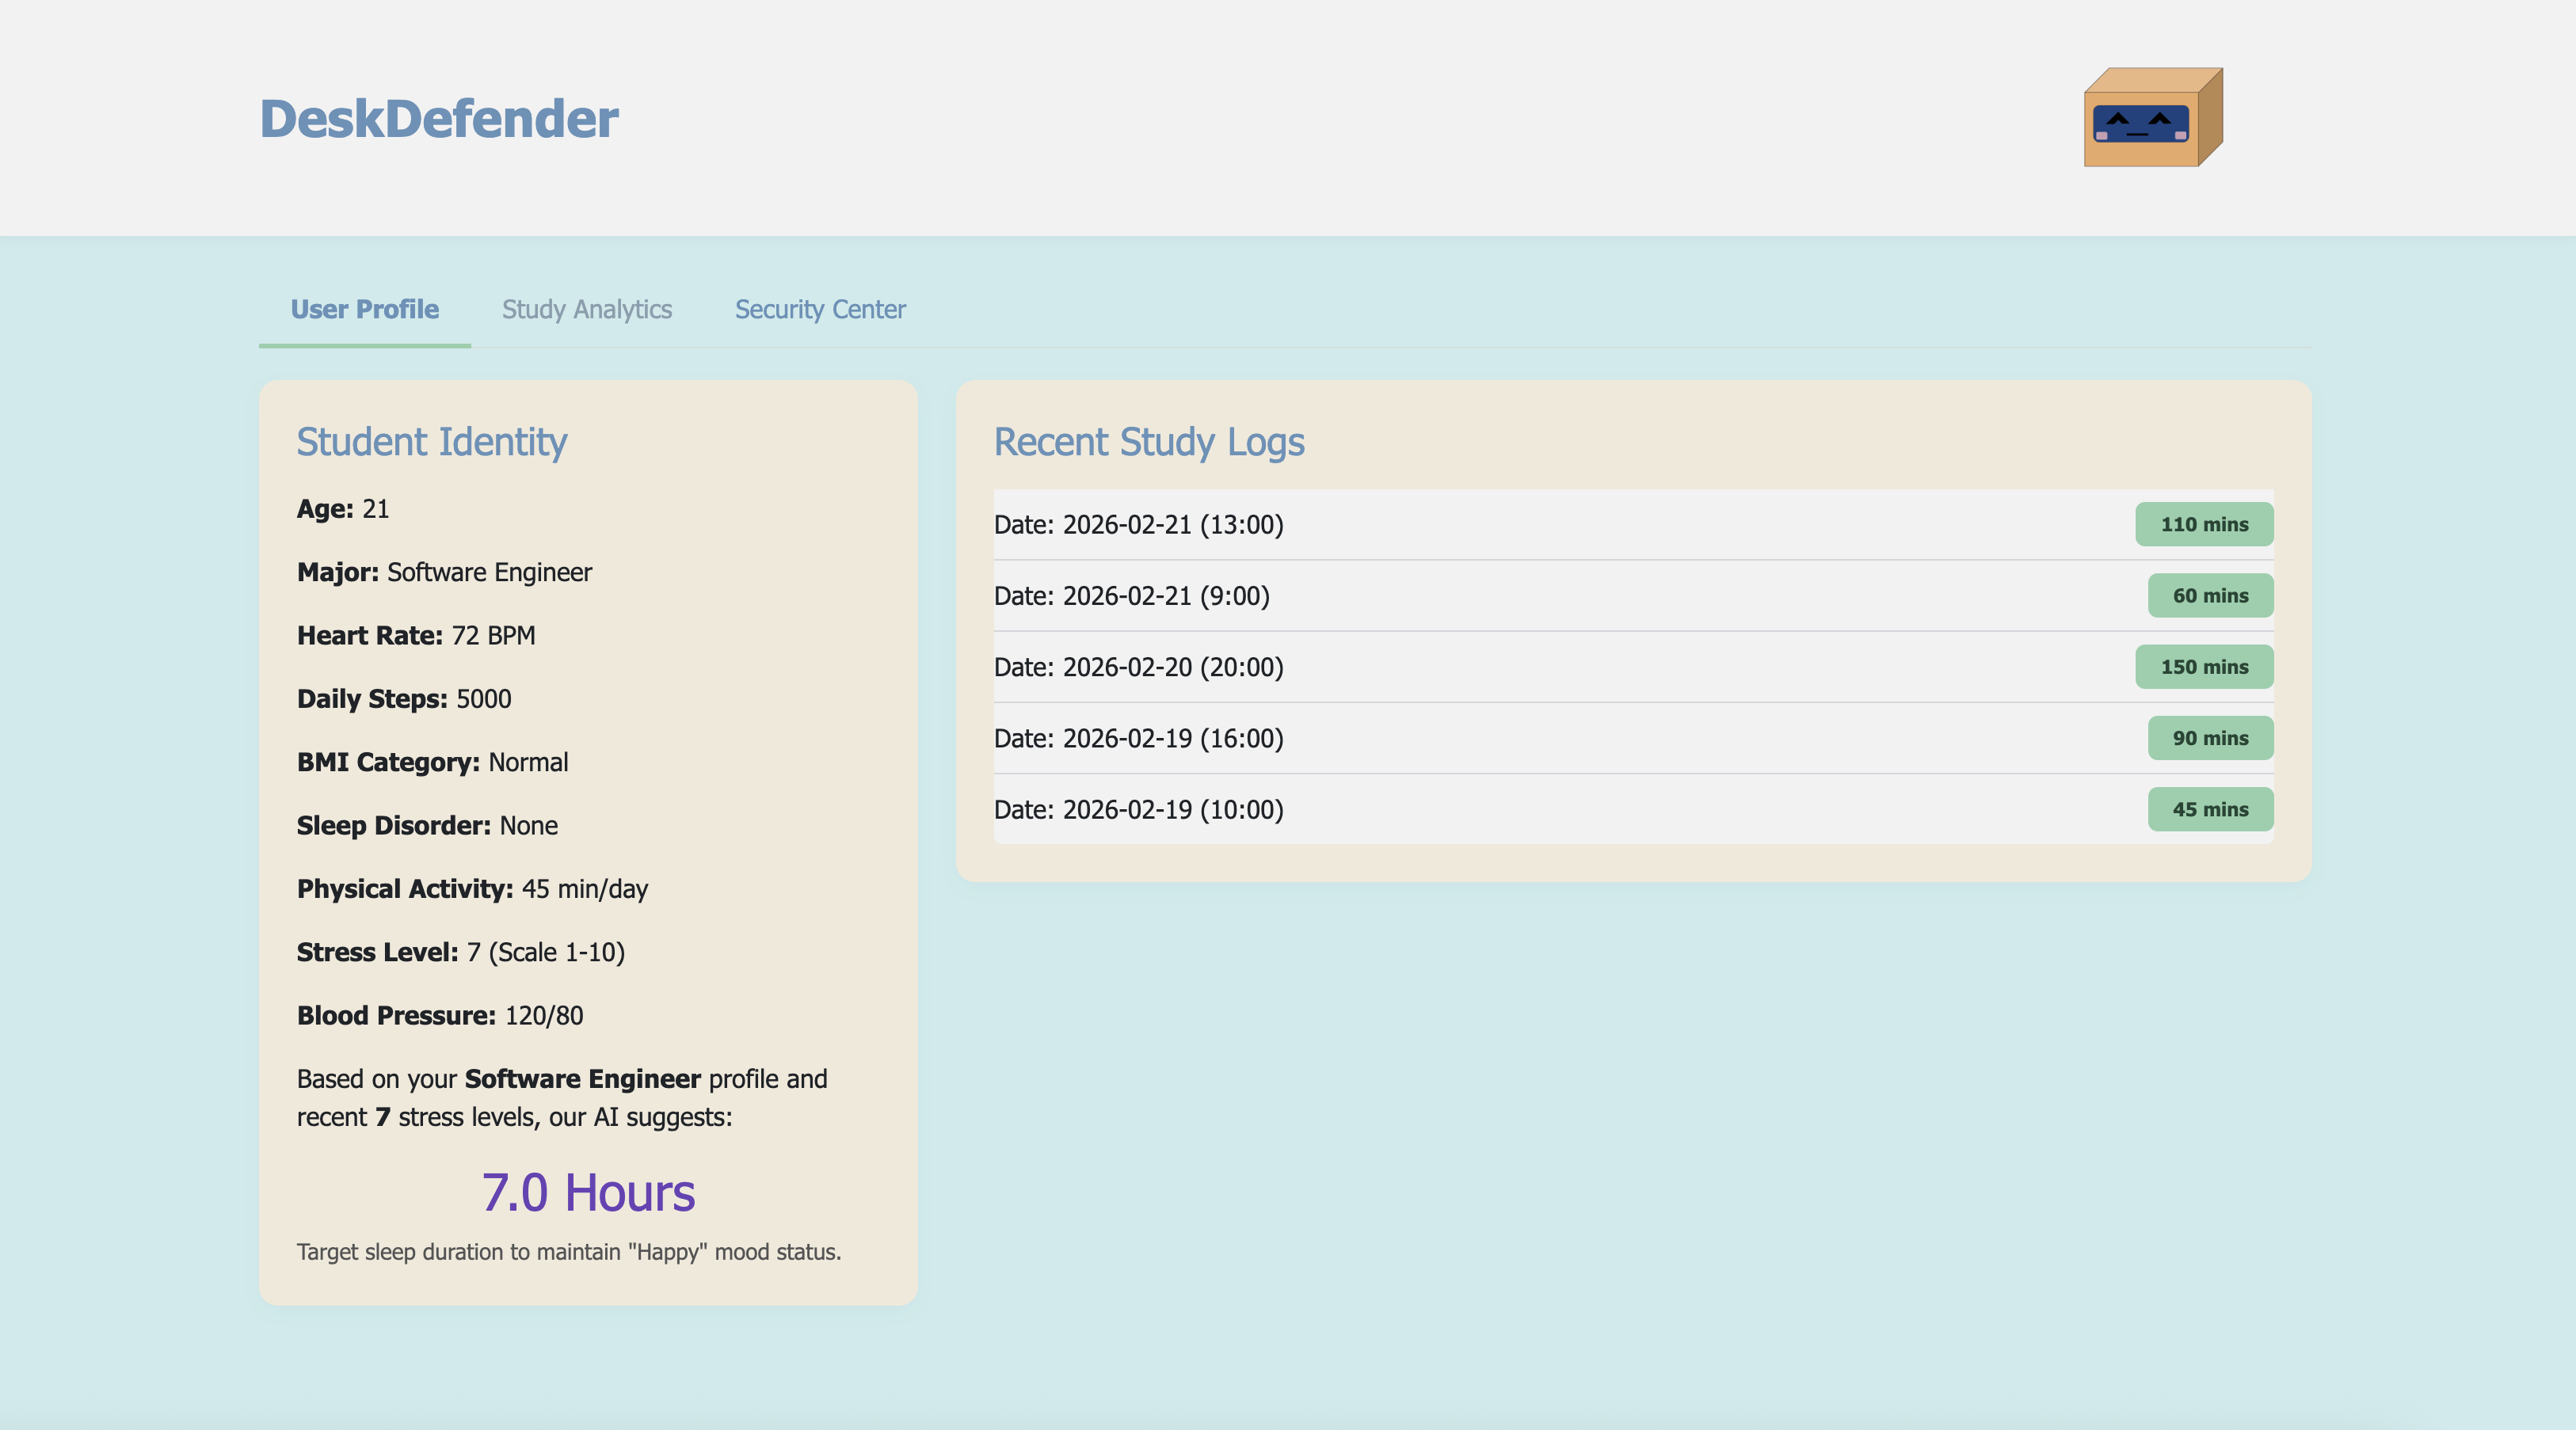Click the DeskDefender logo title
The image size is (2576, 1430).
[x=439, y=119]
